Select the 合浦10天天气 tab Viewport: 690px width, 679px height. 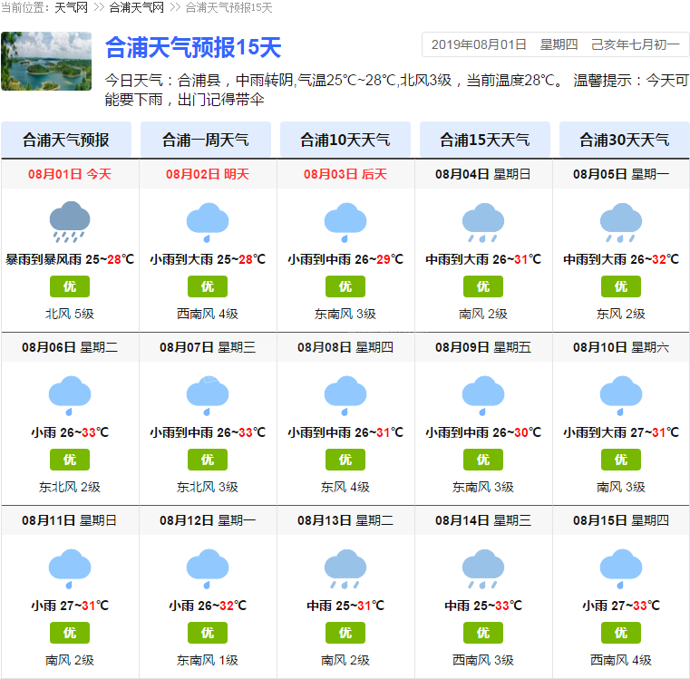[345, 140]
